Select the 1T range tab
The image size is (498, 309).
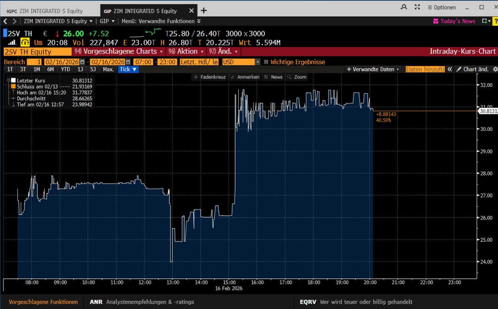coord(10,70)
